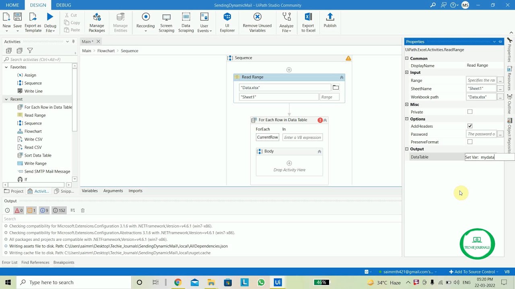Open the help icon in title bar

click(453, 5)
